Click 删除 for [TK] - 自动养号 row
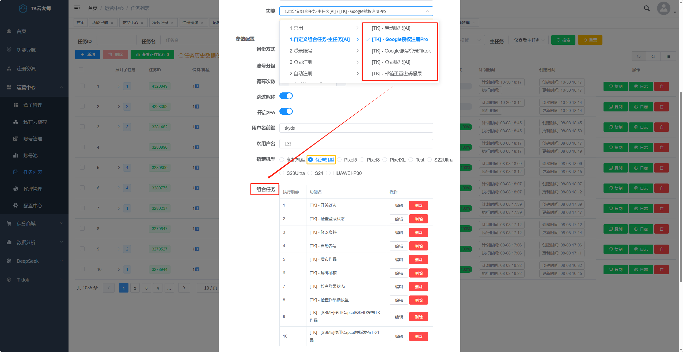The image size is (683, 352). click(418, 246)
